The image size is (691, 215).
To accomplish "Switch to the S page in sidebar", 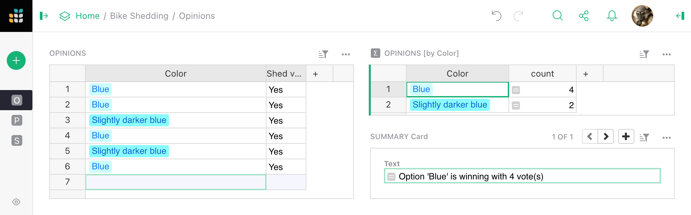I will (17, 140).
